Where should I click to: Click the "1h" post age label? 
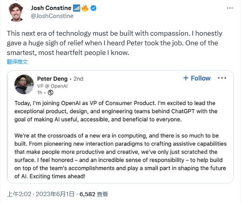(41, 93)
